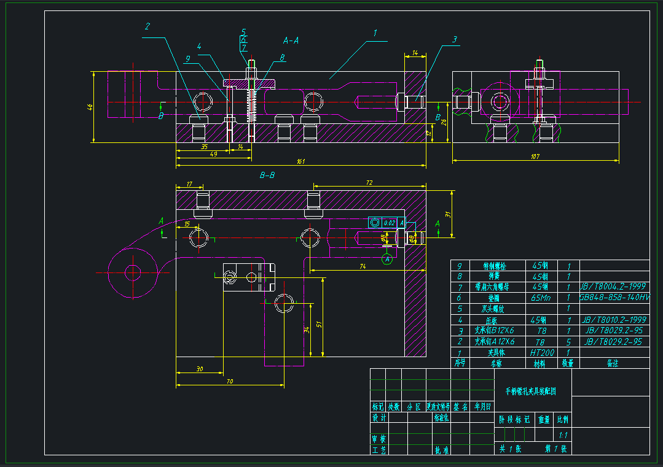Select the "72" dimension in B-B view

pos(369,182)
